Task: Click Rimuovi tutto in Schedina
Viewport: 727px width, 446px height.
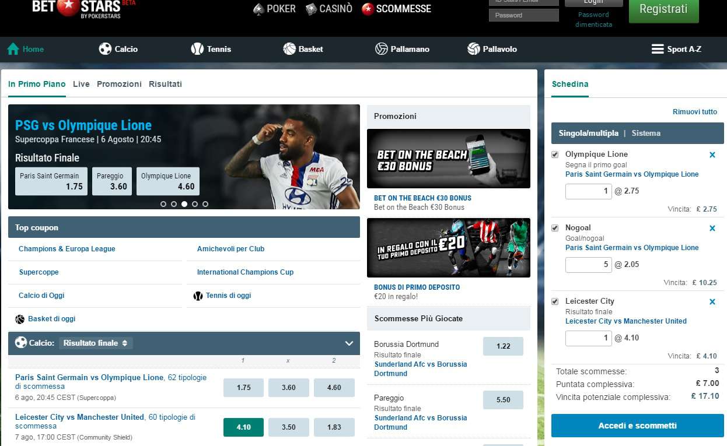Action: tap(695, 112)
